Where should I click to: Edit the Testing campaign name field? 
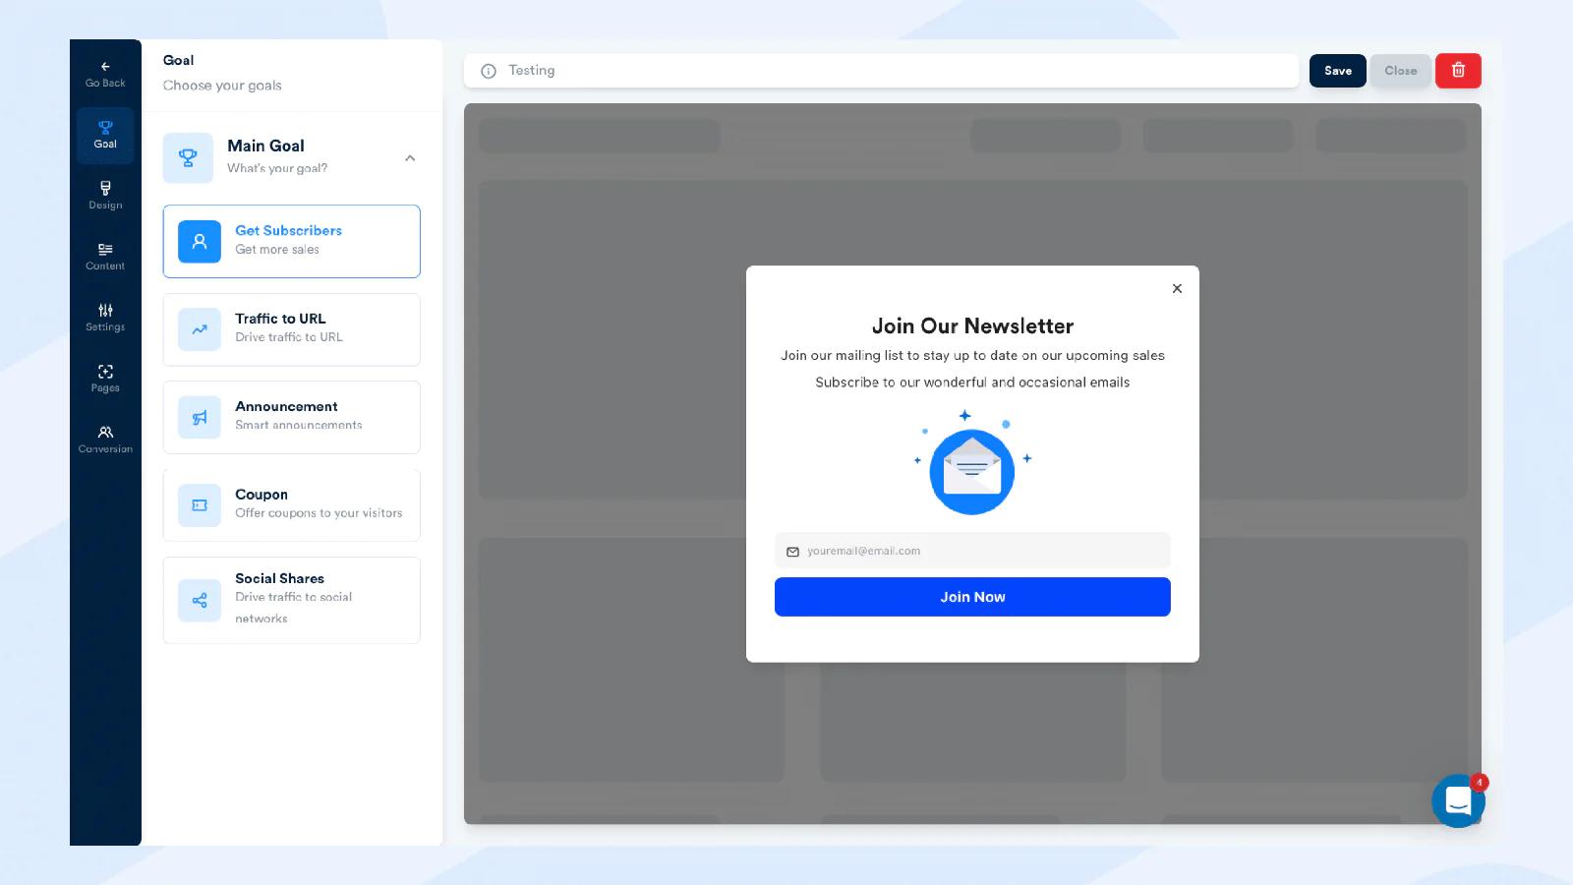point(881,71)
